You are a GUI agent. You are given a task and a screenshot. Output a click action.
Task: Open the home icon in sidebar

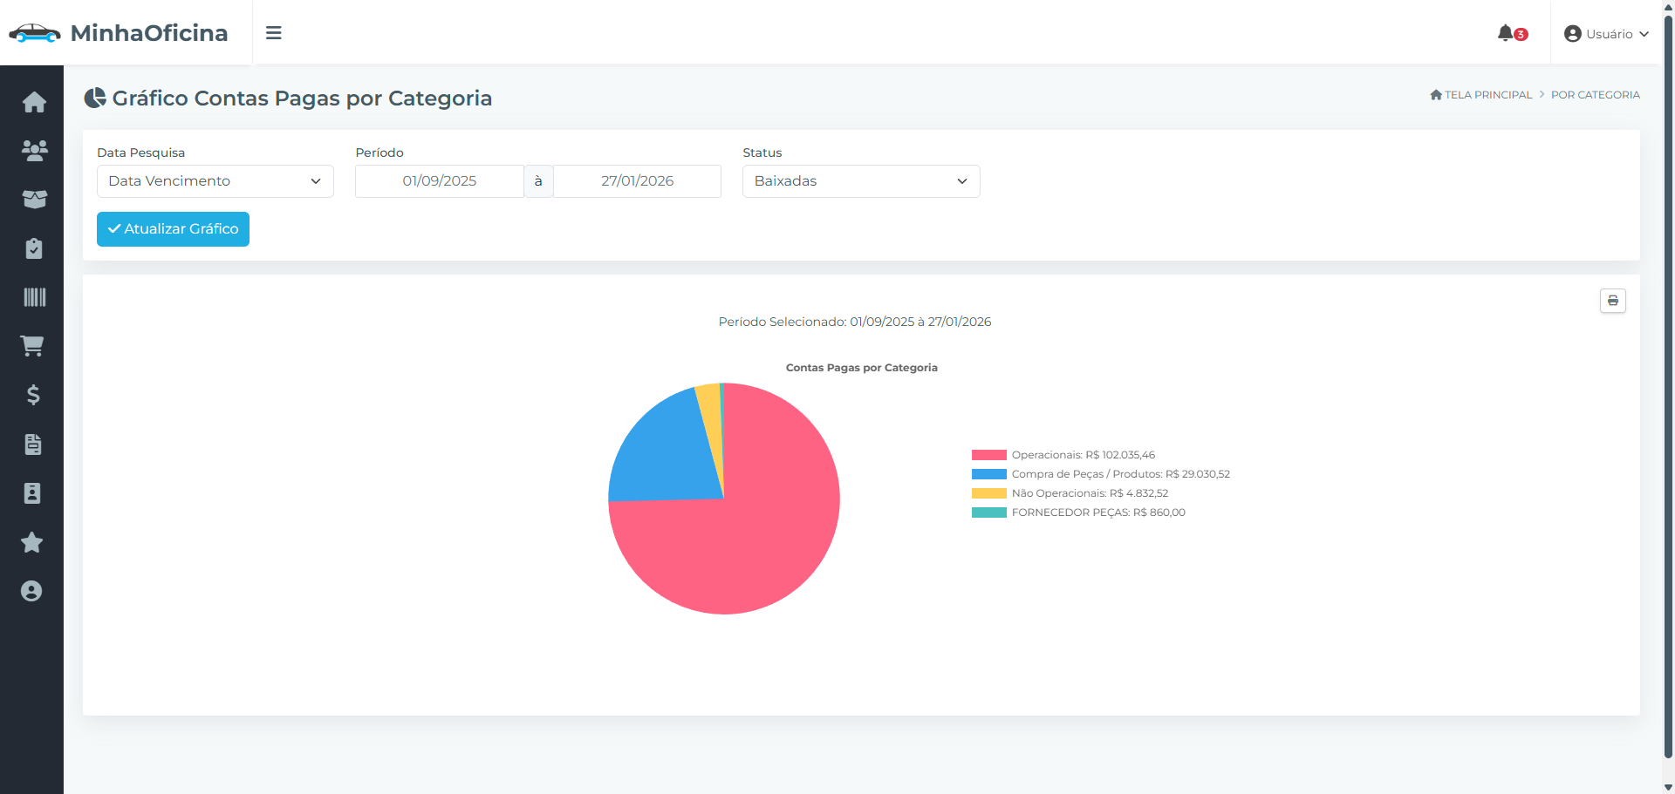34,102
